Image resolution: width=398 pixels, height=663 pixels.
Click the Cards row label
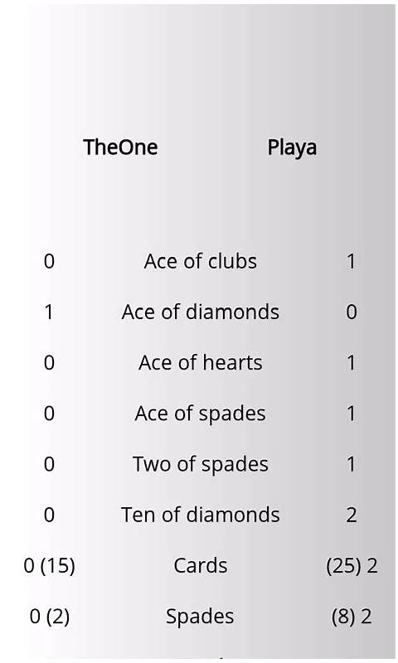click(200, 565)
